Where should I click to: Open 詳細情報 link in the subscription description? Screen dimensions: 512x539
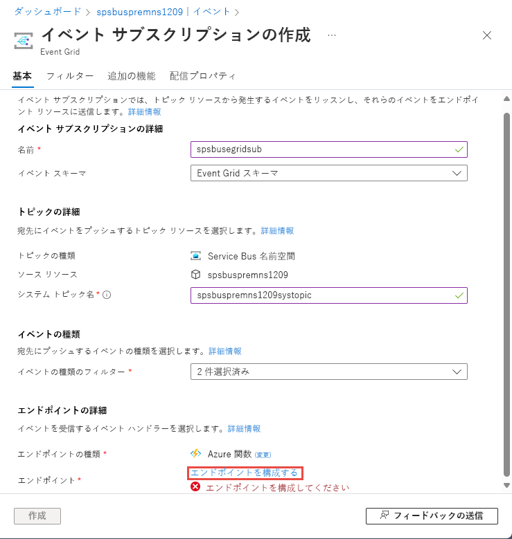click(x=145, y=111)
